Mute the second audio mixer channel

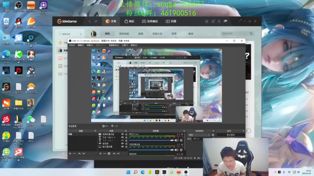tap(176, 150)
